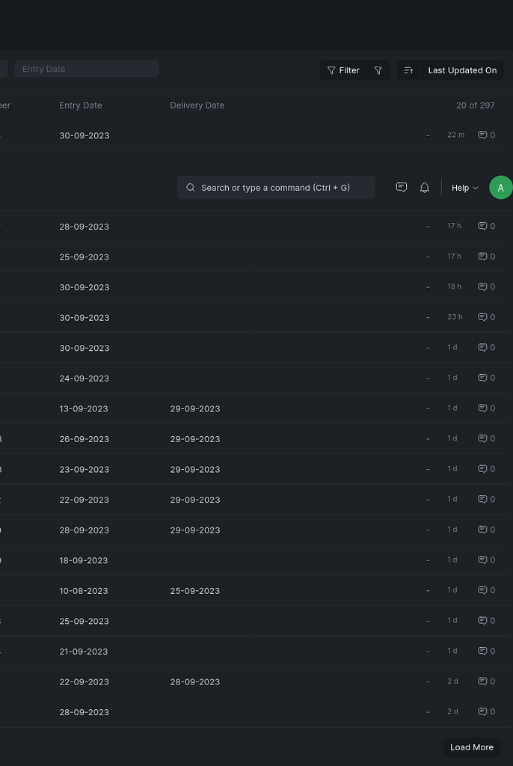Click the 20 of 297 record count
This screenshot has width=513, height=766.
click(475, 105)
